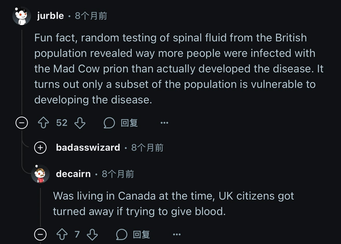
Task: Open badasswizard's profile via username
Action: click(x=88, y=148)
